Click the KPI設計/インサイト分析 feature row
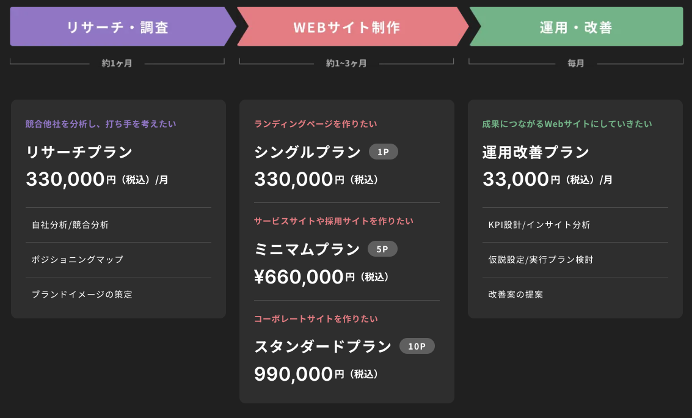This screenshot has height=418, width=692. point(539,225)
